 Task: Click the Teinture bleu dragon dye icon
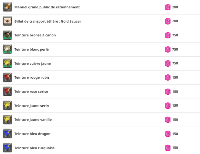point(7,133)
